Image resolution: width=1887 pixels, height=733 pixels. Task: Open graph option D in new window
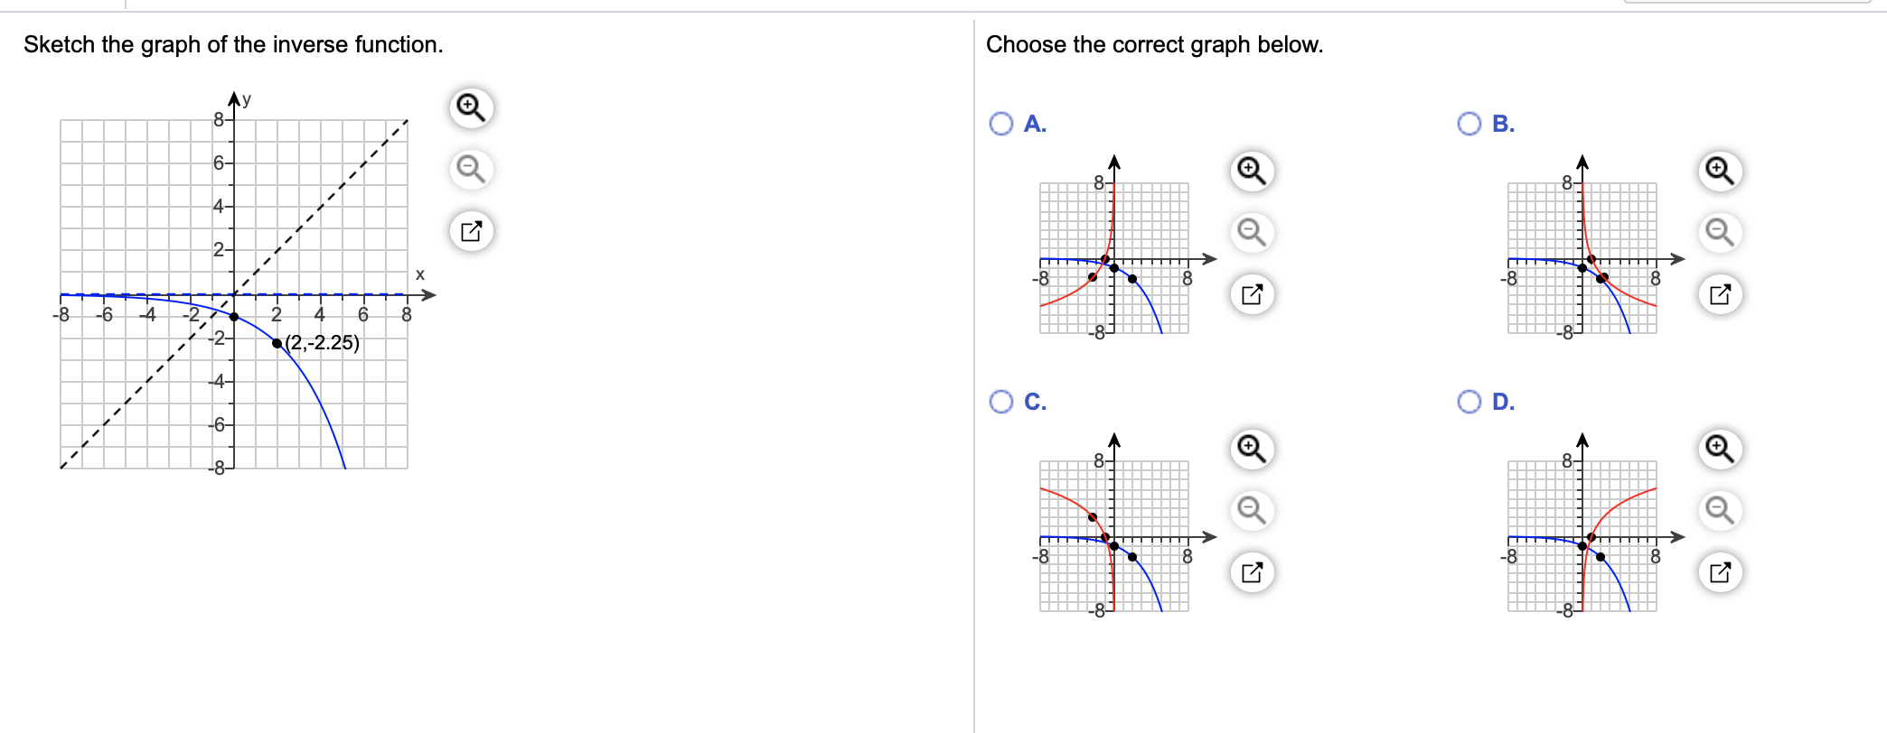pos(1720,572)
